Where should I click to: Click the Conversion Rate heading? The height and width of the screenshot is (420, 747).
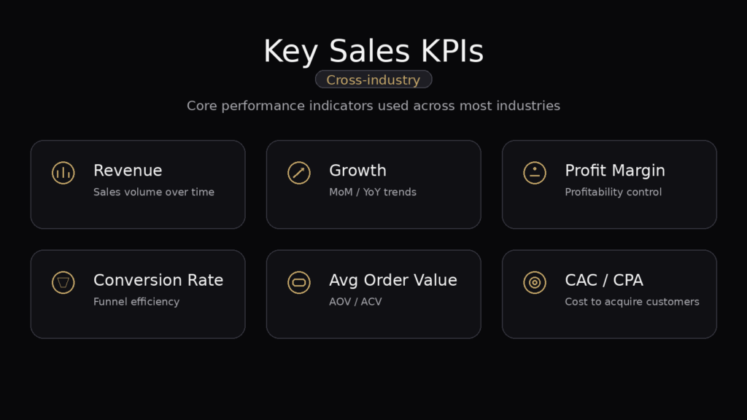point(158,280)
